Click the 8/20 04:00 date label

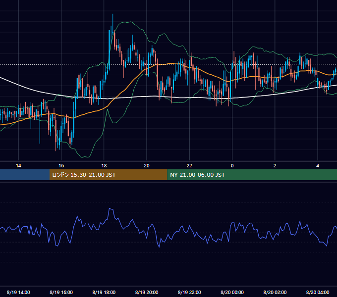[318, 292]
